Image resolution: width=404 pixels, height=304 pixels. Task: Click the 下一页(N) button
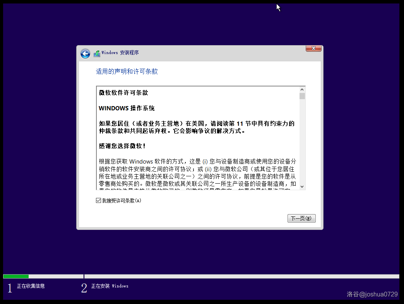301,218
